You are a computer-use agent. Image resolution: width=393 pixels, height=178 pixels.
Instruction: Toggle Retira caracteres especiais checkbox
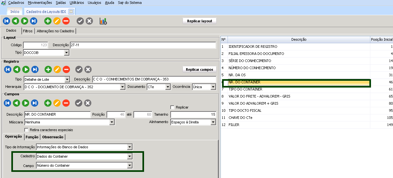click(27, 130)
